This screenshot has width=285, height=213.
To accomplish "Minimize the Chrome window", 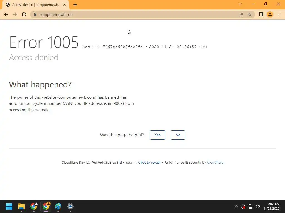I will [253, 4].
